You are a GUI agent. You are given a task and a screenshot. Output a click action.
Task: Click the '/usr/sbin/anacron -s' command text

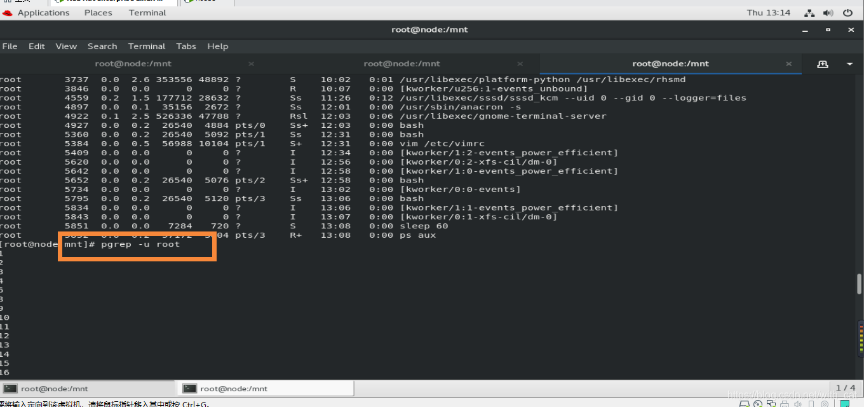[x=461, y=107]
